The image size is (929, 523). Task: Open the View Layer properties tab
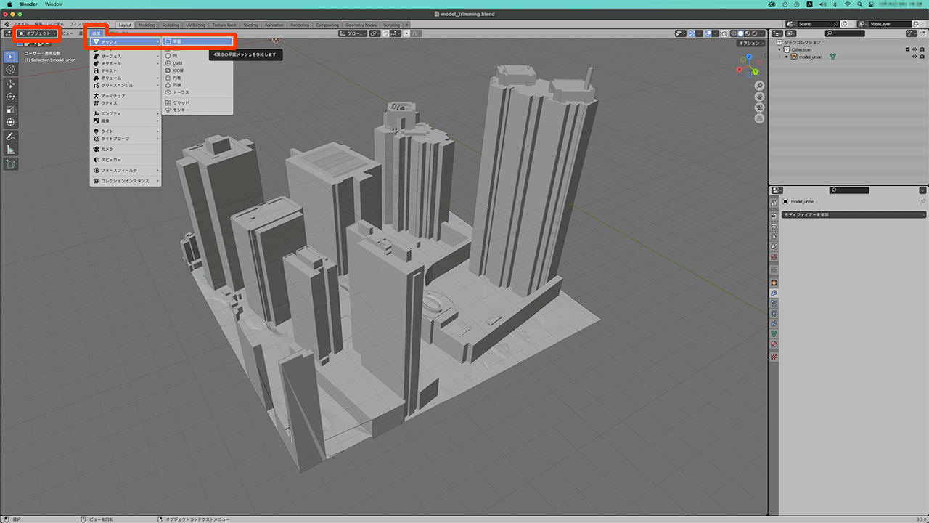click(774, 236)
